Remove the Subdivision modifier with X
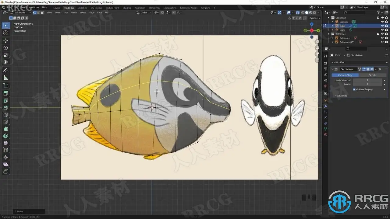Screen dimensions: 390x219 380,69
